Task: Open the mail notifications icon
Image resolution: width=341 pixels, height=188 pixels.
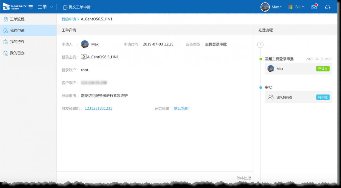Action: tap(314, 7)
